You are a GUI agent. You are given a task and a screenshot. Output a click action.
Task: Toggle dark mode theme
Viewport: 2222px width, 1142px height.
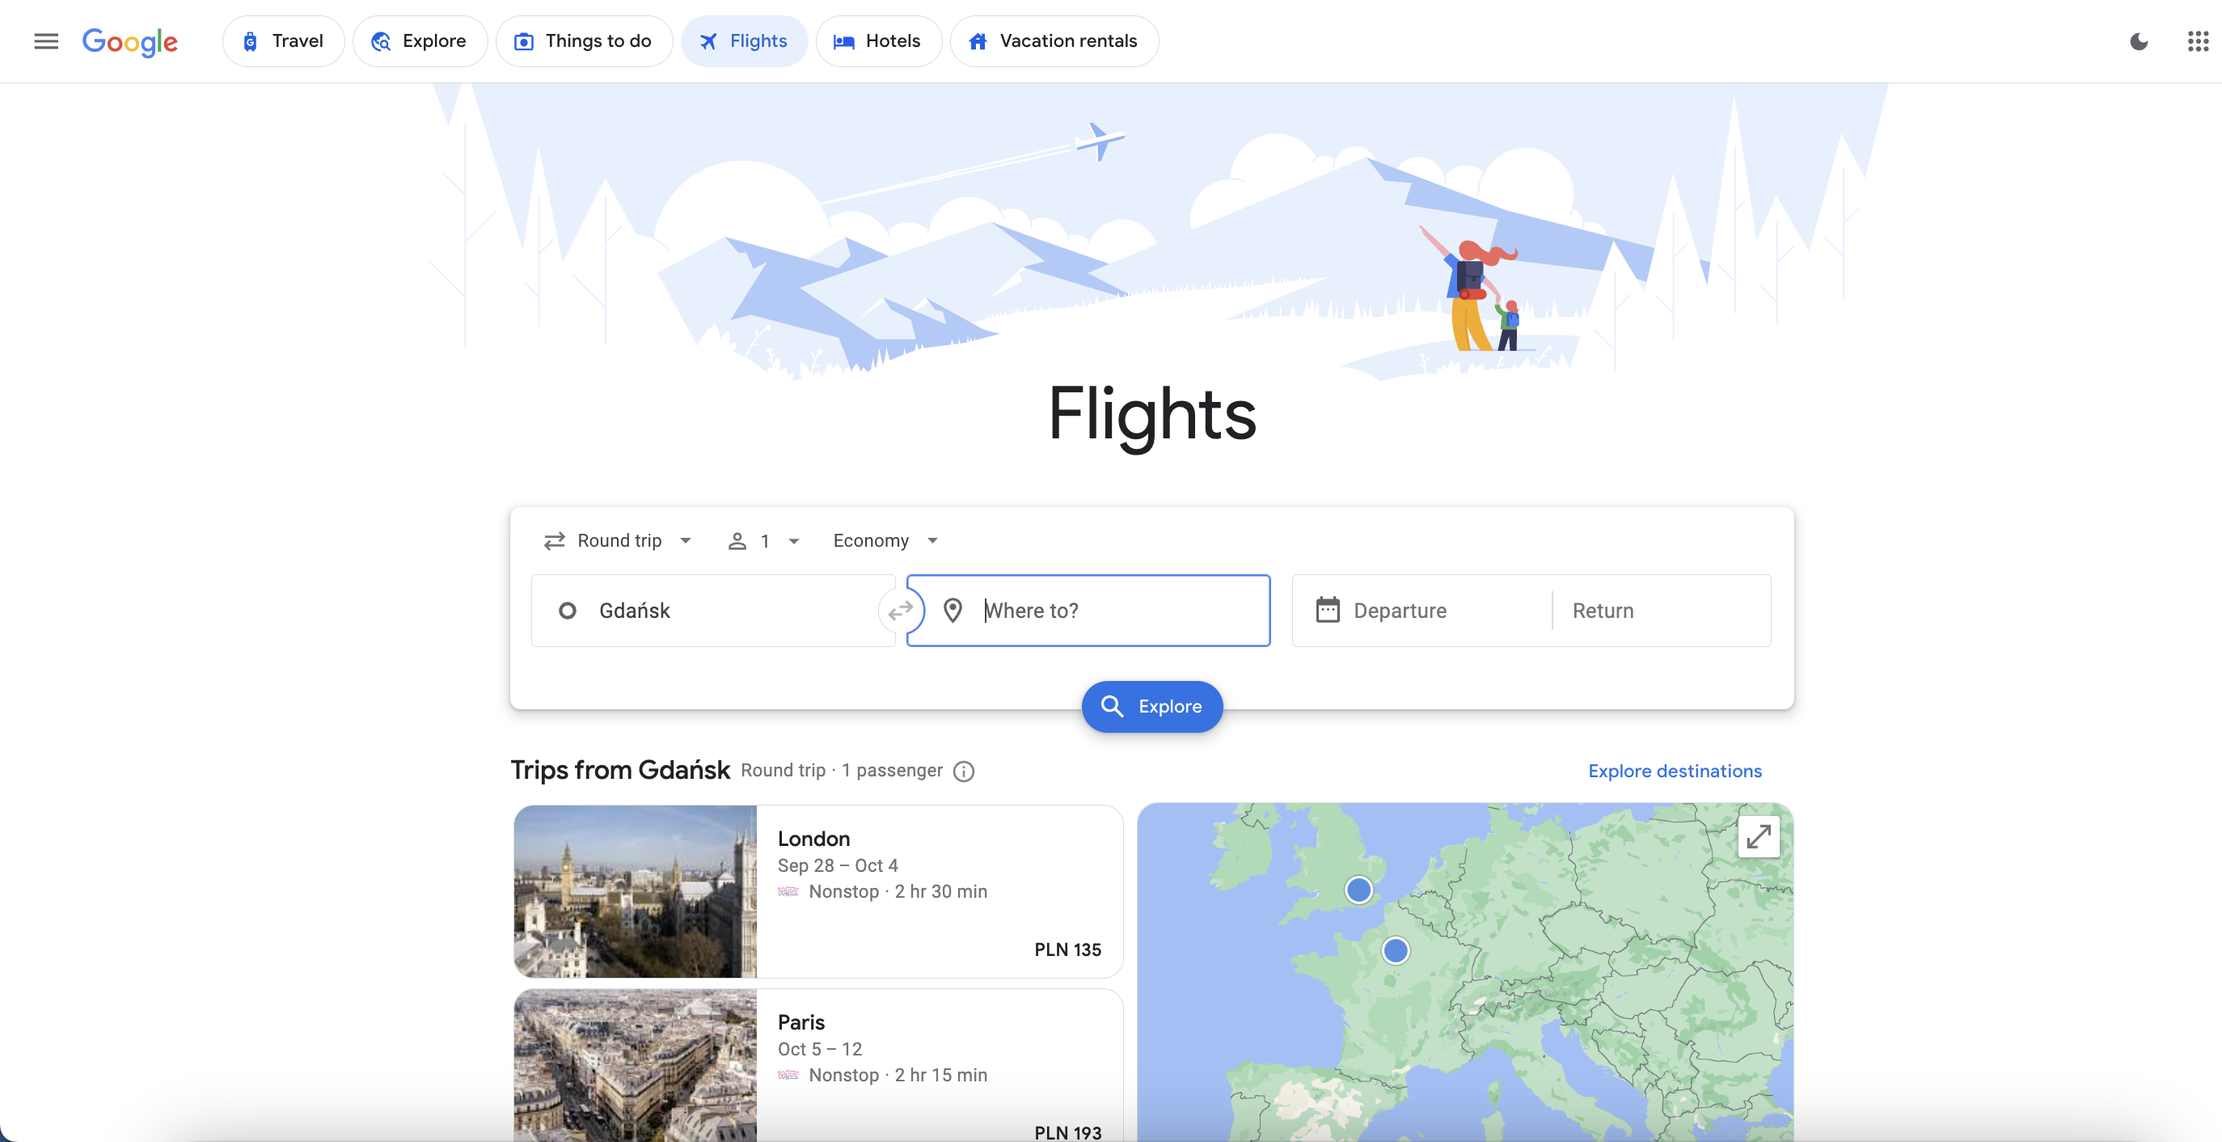click(2140, 40)
